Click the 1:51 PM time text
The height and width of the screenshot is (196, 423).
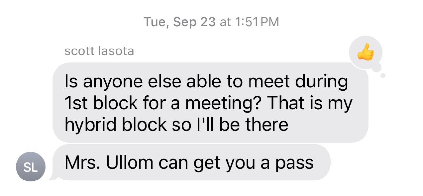257,22
